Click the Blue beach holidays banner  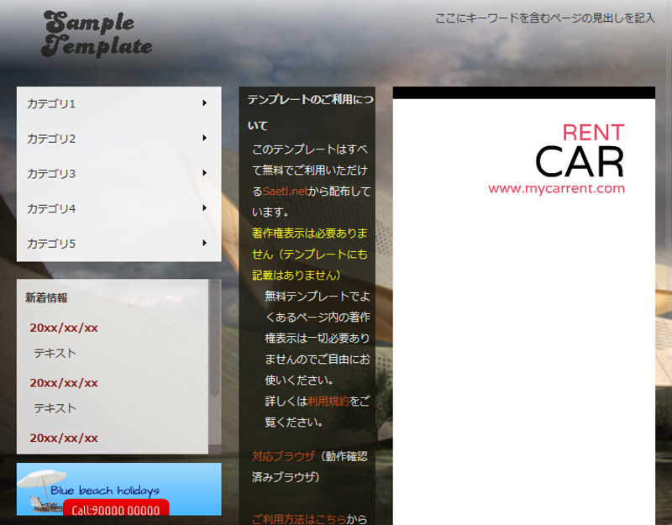(118, 489)
